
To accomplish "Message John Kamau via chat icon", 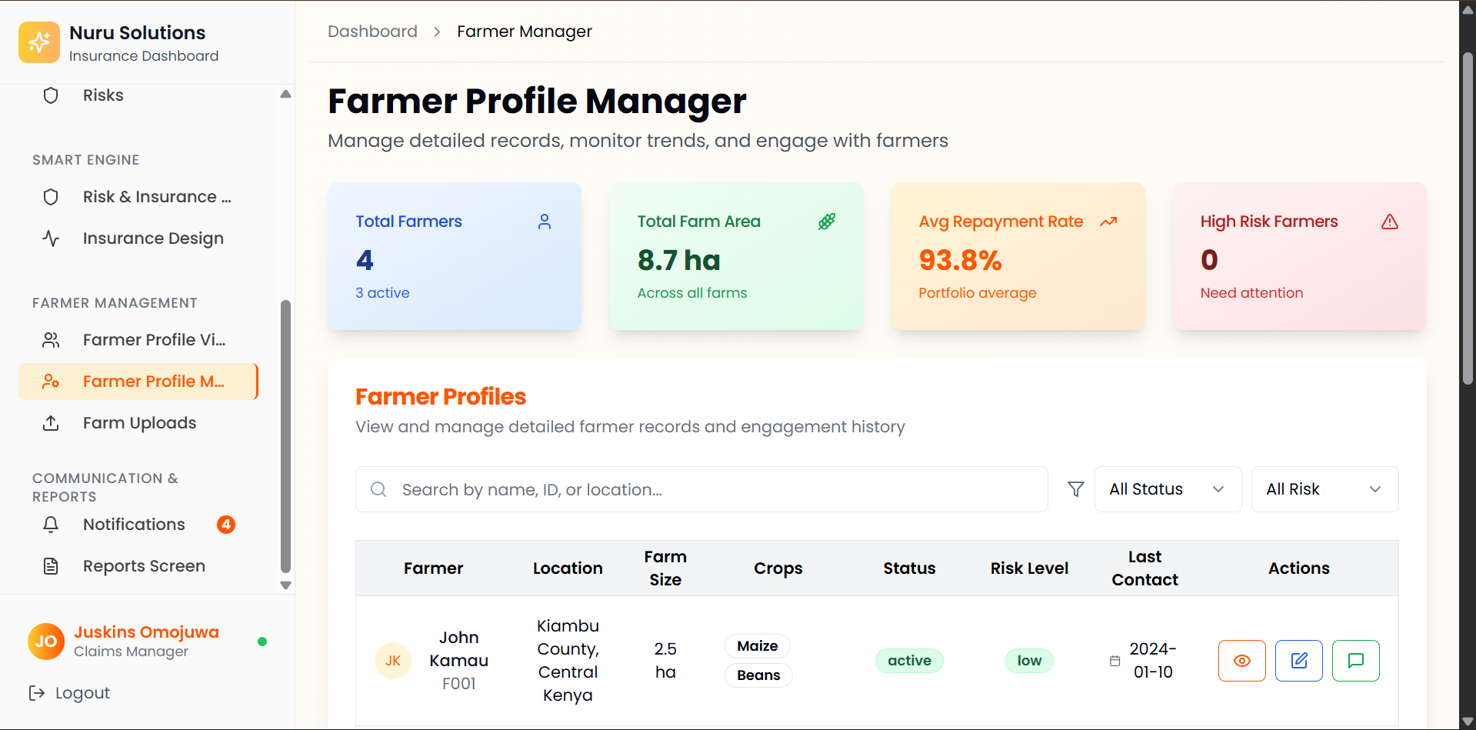I will tap(1356, 661).
